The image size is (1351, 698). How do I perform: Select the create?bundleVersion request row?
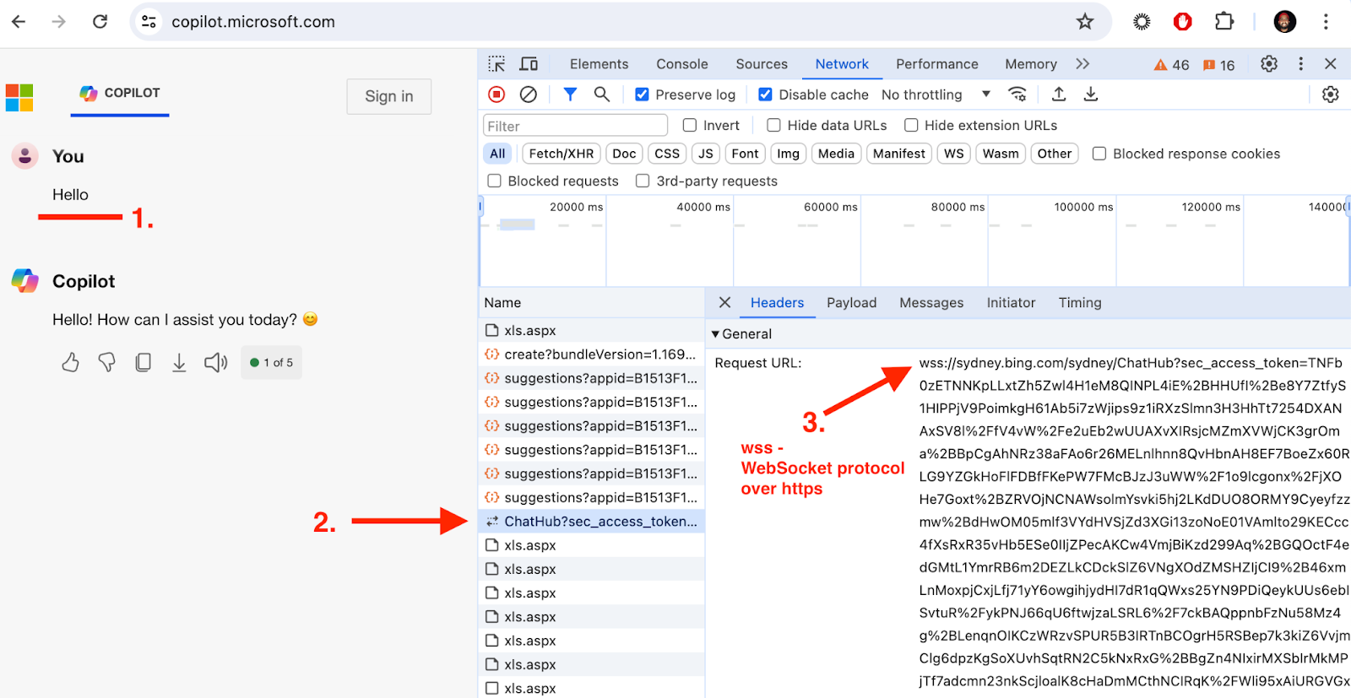click(x=591, y=354)
